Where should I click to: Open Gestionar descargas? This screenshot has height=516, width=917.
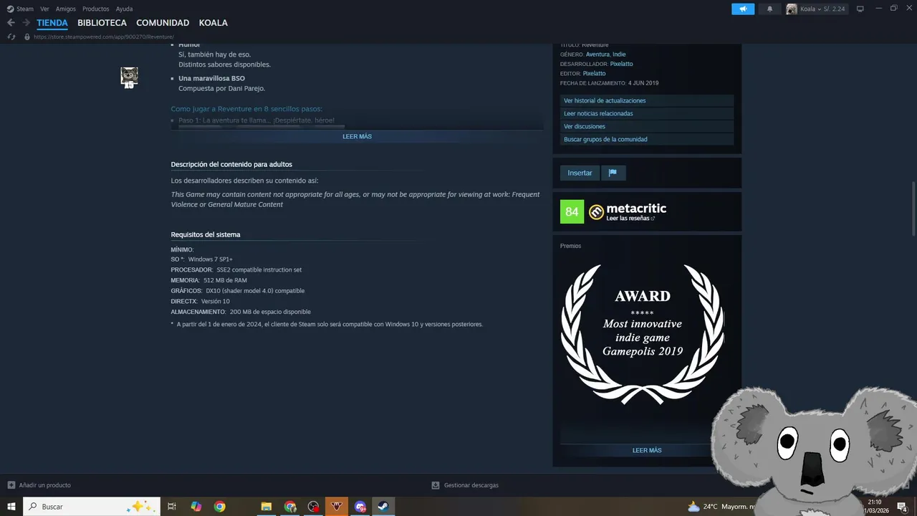click(x=471, y=485)
